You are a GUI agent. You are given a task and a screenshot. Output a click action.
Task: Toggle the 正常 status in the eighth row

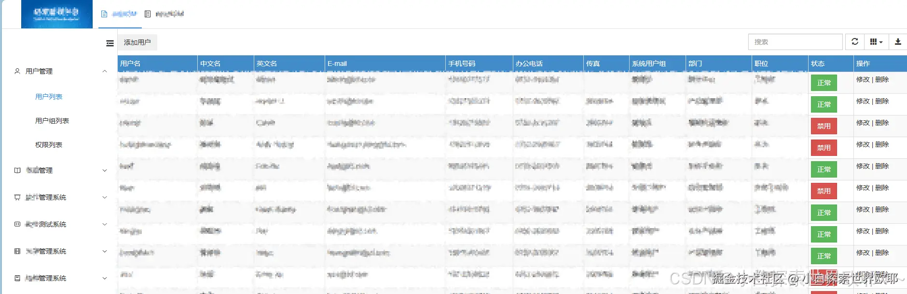click(824, 234)
